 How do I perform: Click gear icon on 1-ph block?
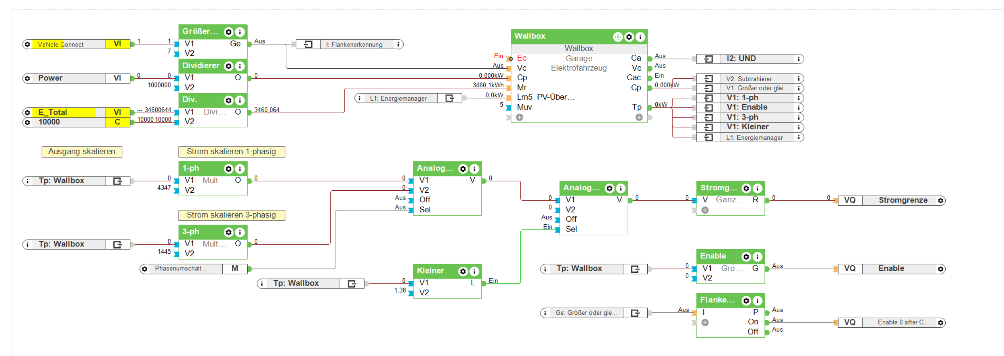click(x=229, y=169)
